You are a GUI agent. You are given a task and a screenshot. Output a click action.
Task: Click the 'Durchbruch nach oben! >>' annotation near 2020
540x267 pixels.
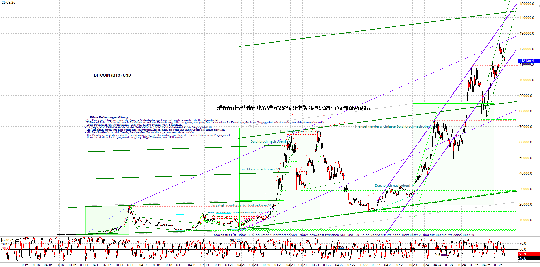[258, 169]
